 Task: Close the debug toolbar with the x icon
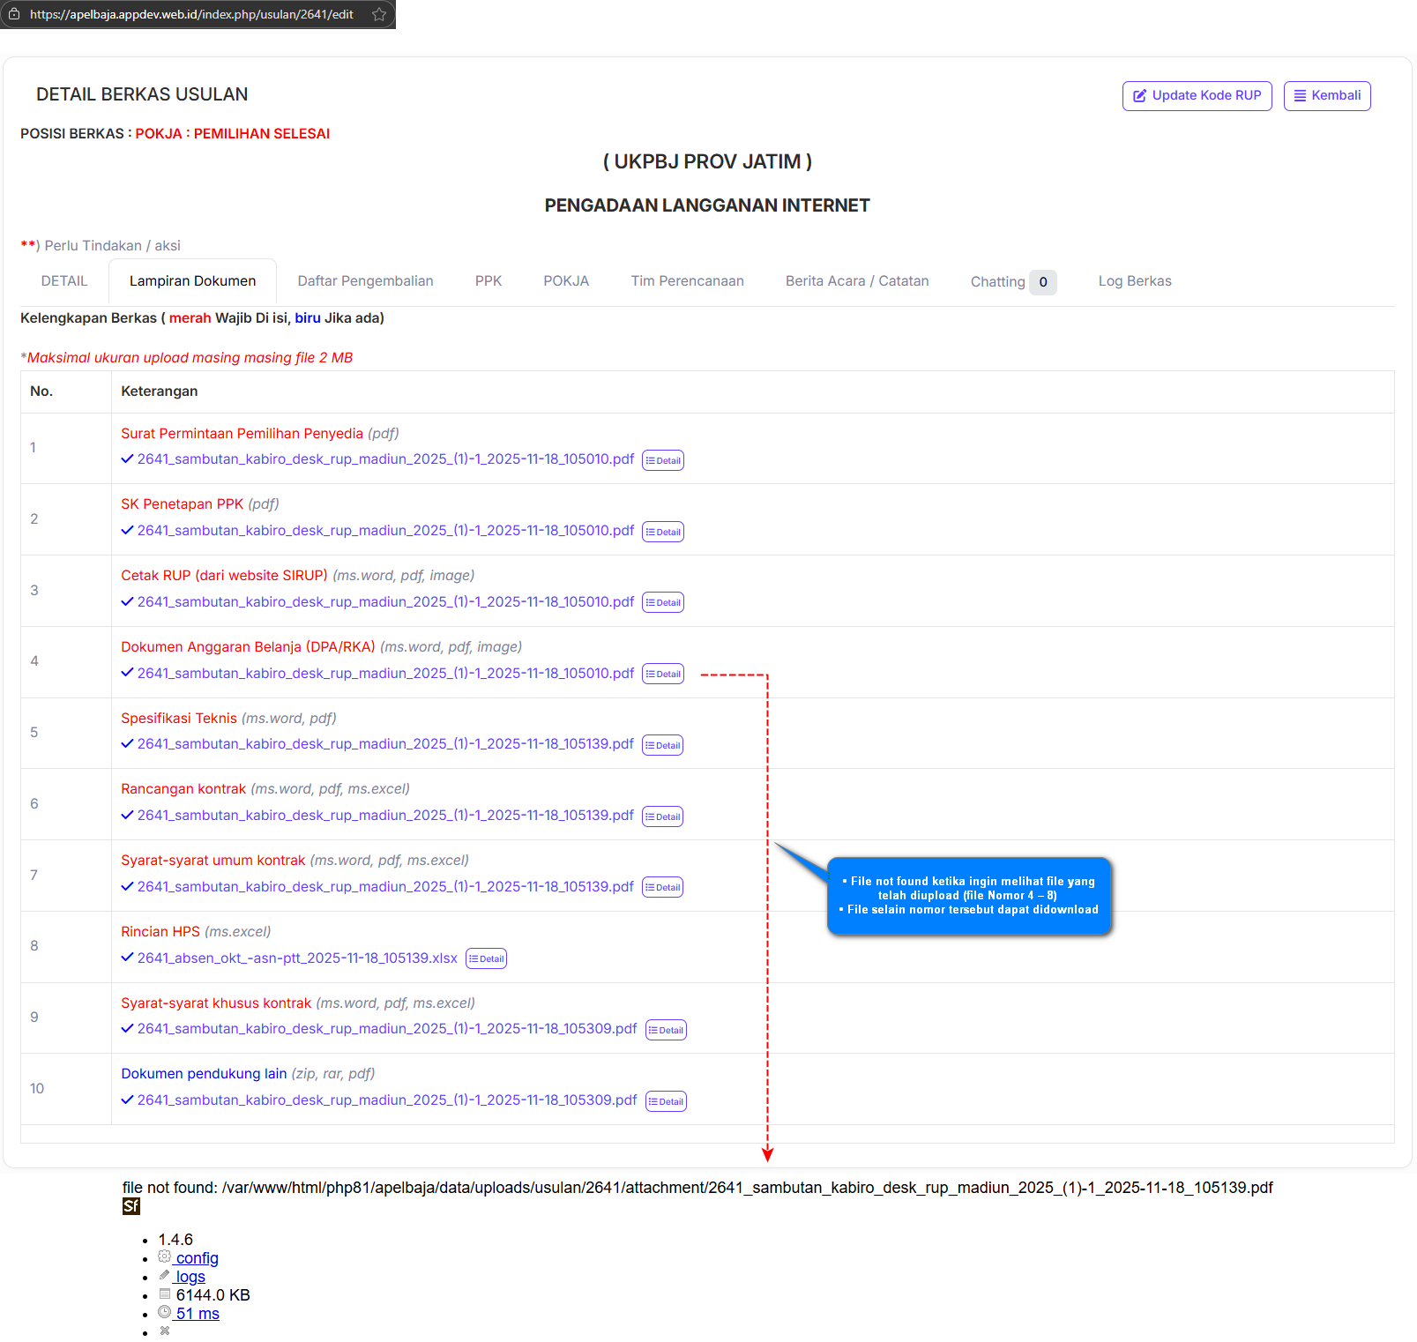[164, 1331]
